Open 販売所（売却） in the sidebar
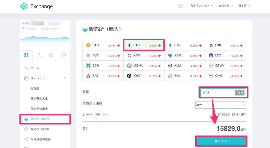Screen dimensions: 270x148 (x=40, y=129)
